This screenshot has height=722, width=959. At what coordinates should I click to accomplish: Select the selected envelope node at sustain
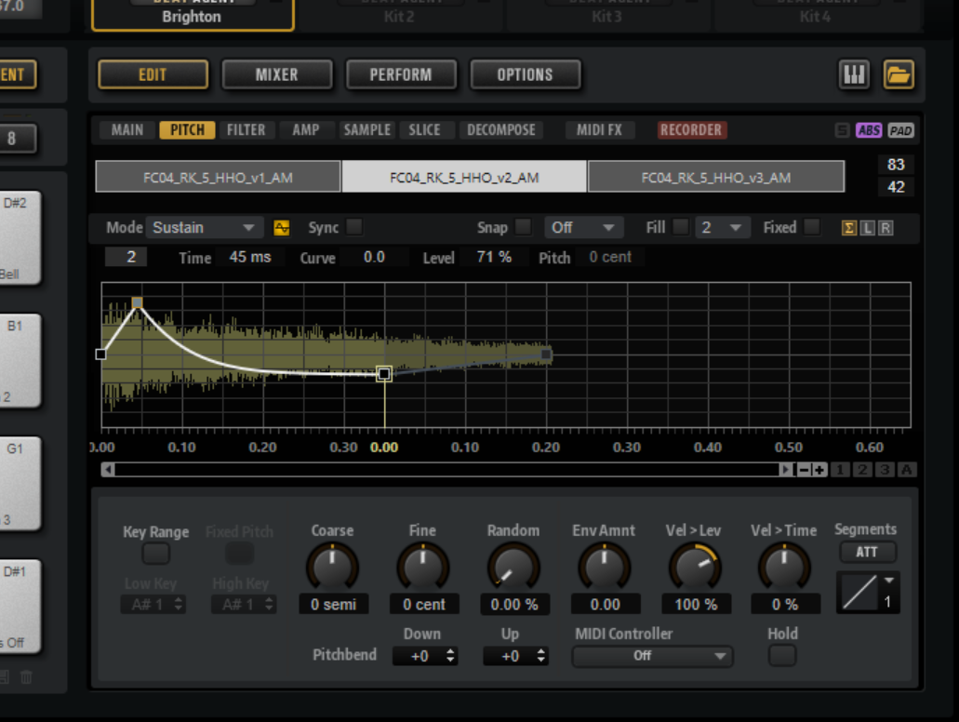[x=384, y=374]
